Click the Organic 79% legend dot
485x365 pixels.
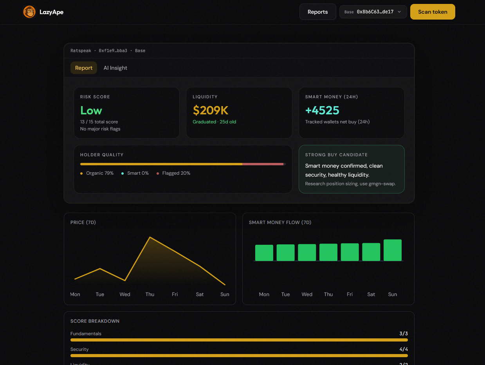pos(81,173)
